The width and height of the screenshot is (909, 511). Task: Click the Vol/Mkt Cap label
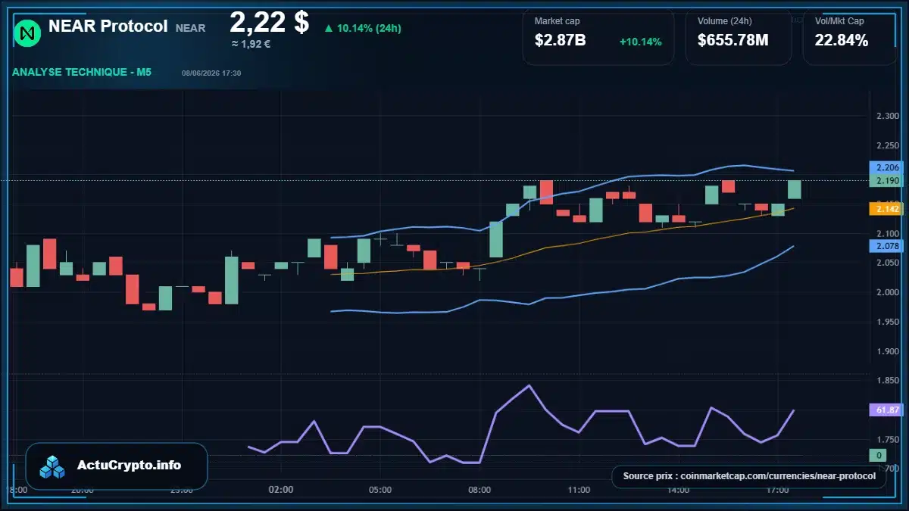click(839, 21)
